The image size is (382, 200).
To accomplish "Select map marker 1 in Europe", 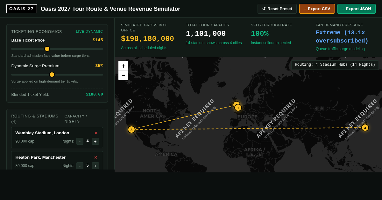I will tap(238, 108).
